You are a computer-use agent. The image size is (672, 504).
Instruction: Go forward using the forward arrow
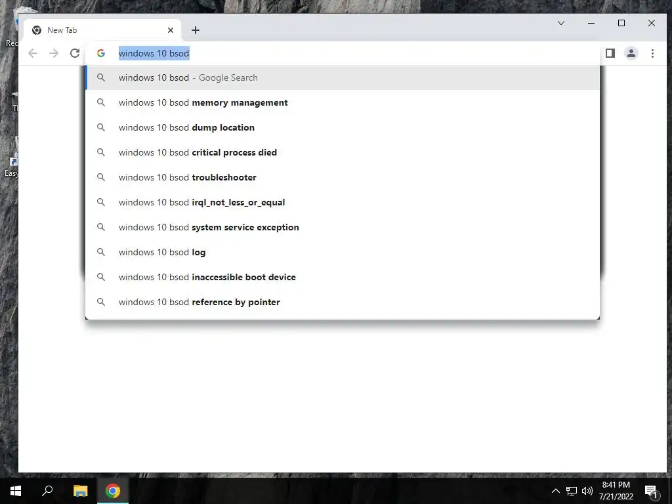54,53
